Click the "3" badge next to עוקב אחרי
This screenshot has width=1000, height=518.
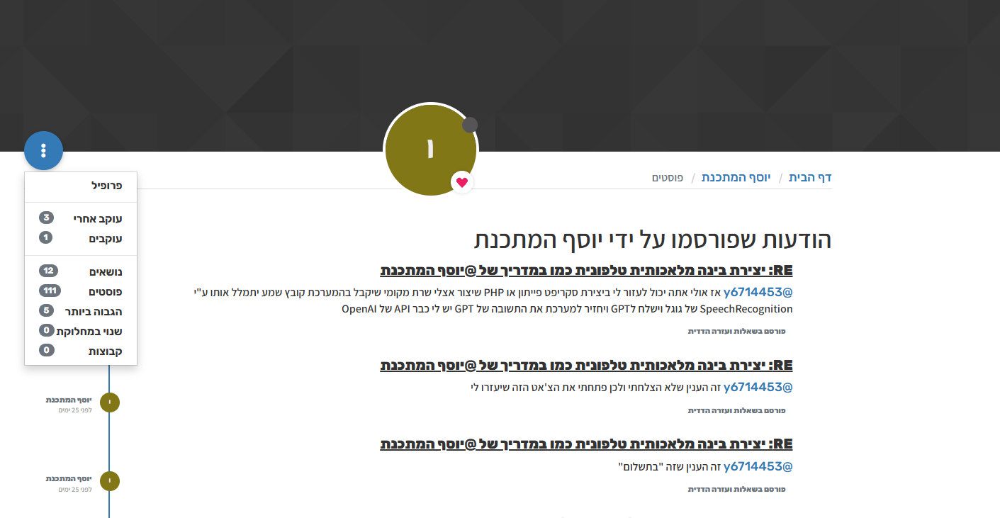46,218
